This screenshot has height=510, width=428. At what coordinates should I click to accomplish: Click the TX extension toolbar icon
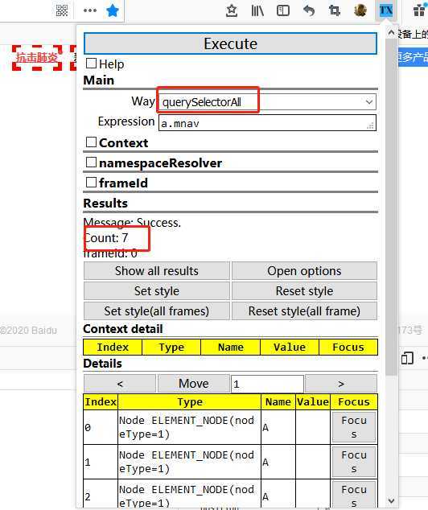pos(386,10)
